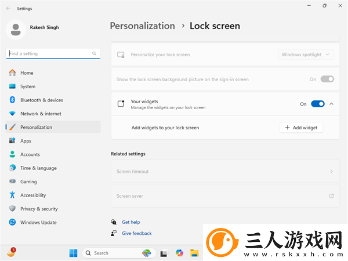Click the back arrow in Settings title bar
This screenshot has height=261, width=348.
(8, 9)
